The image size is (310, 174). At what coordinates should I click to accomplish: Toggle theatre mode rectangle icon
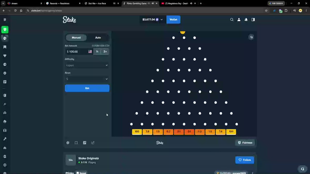tap(76, 143)
